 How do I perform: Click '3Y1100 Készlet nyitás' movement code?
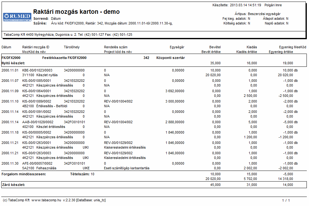click(x=40, y=75)
